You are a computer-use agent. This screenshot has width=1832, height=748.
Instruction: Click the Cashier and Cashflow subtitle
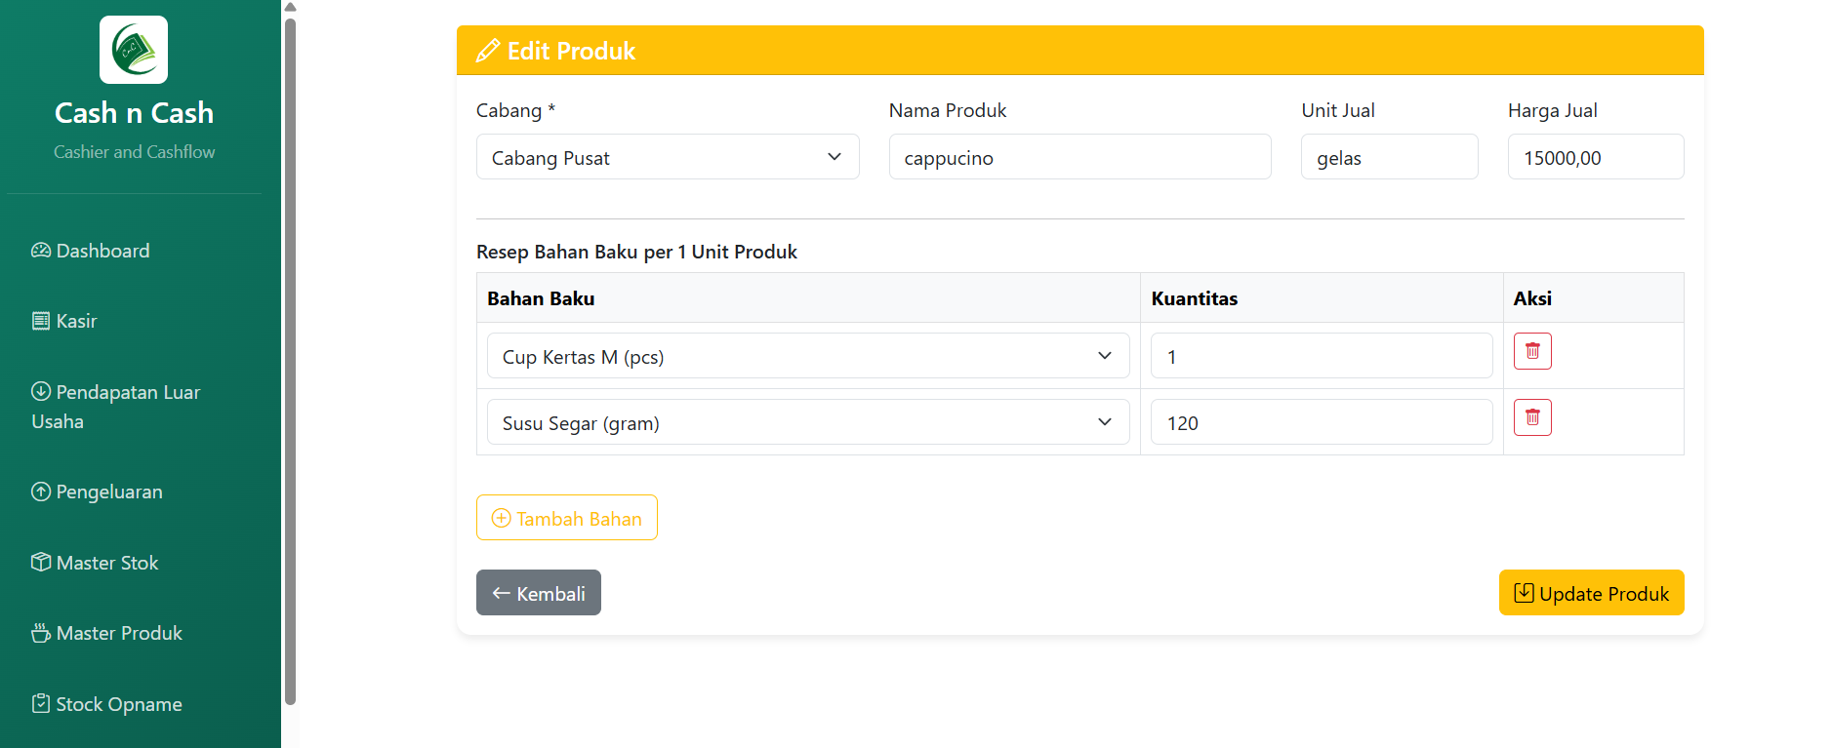(x=134, y=152)
